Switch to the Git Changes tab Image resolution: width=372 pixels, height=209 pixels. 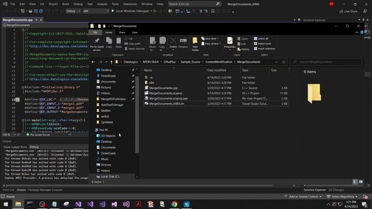tap(336, 190)
